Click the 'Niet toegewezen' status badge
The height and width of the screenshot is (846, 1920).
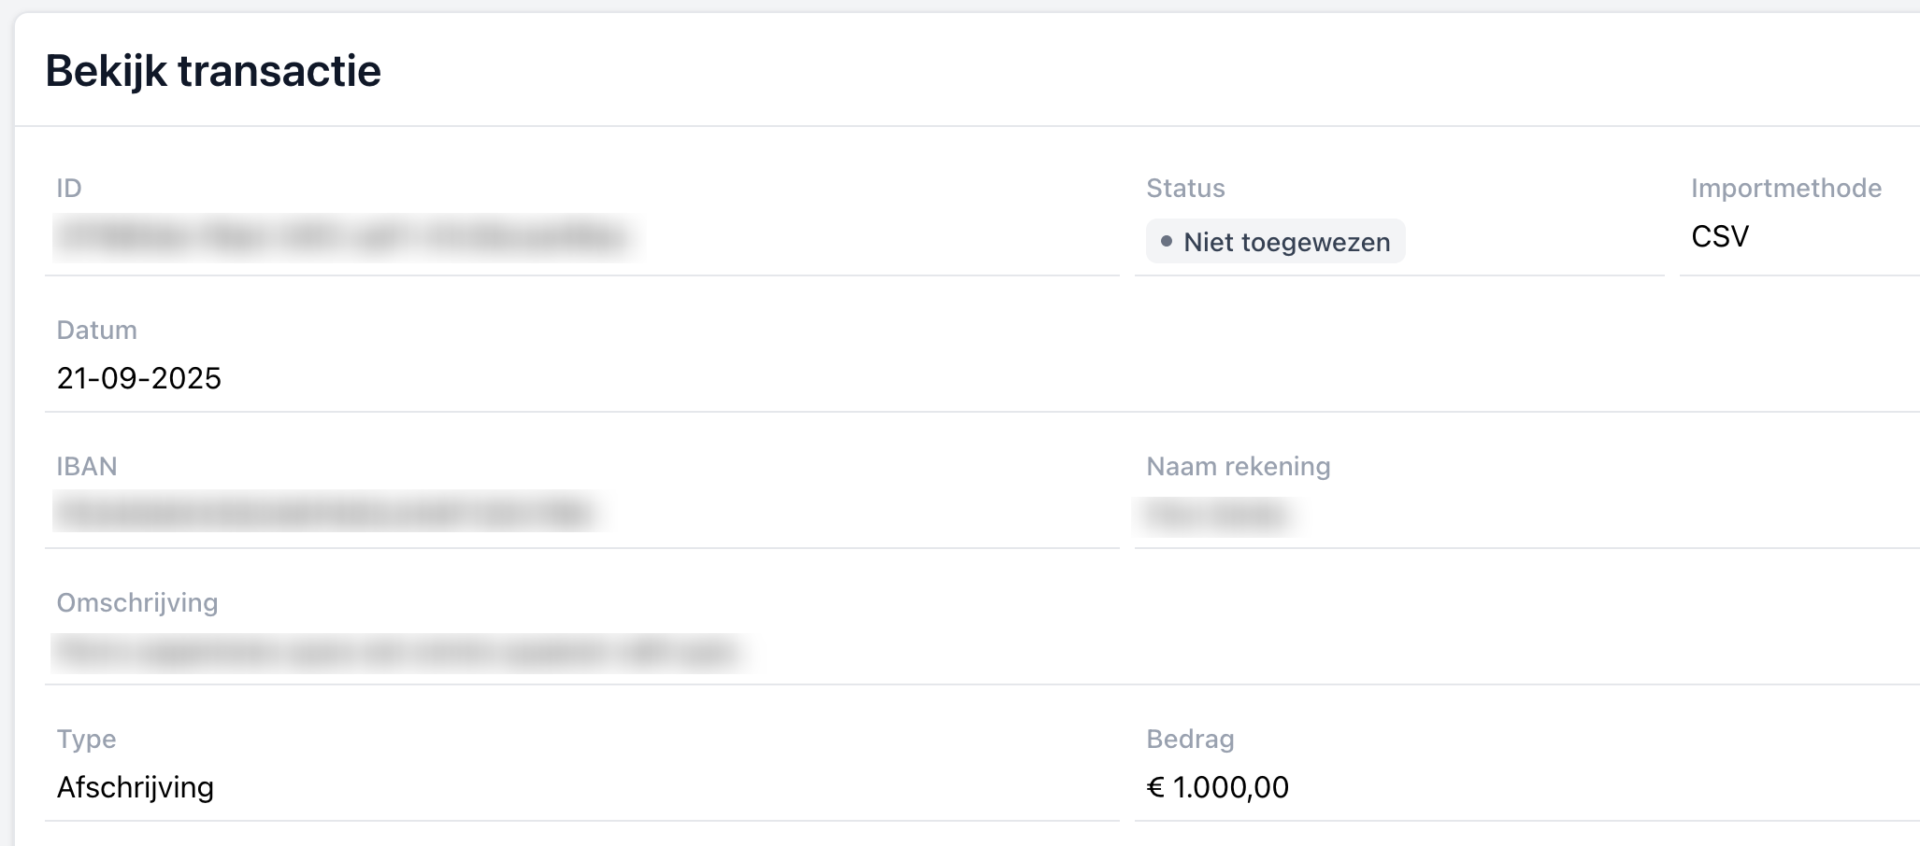(1276, 242)
